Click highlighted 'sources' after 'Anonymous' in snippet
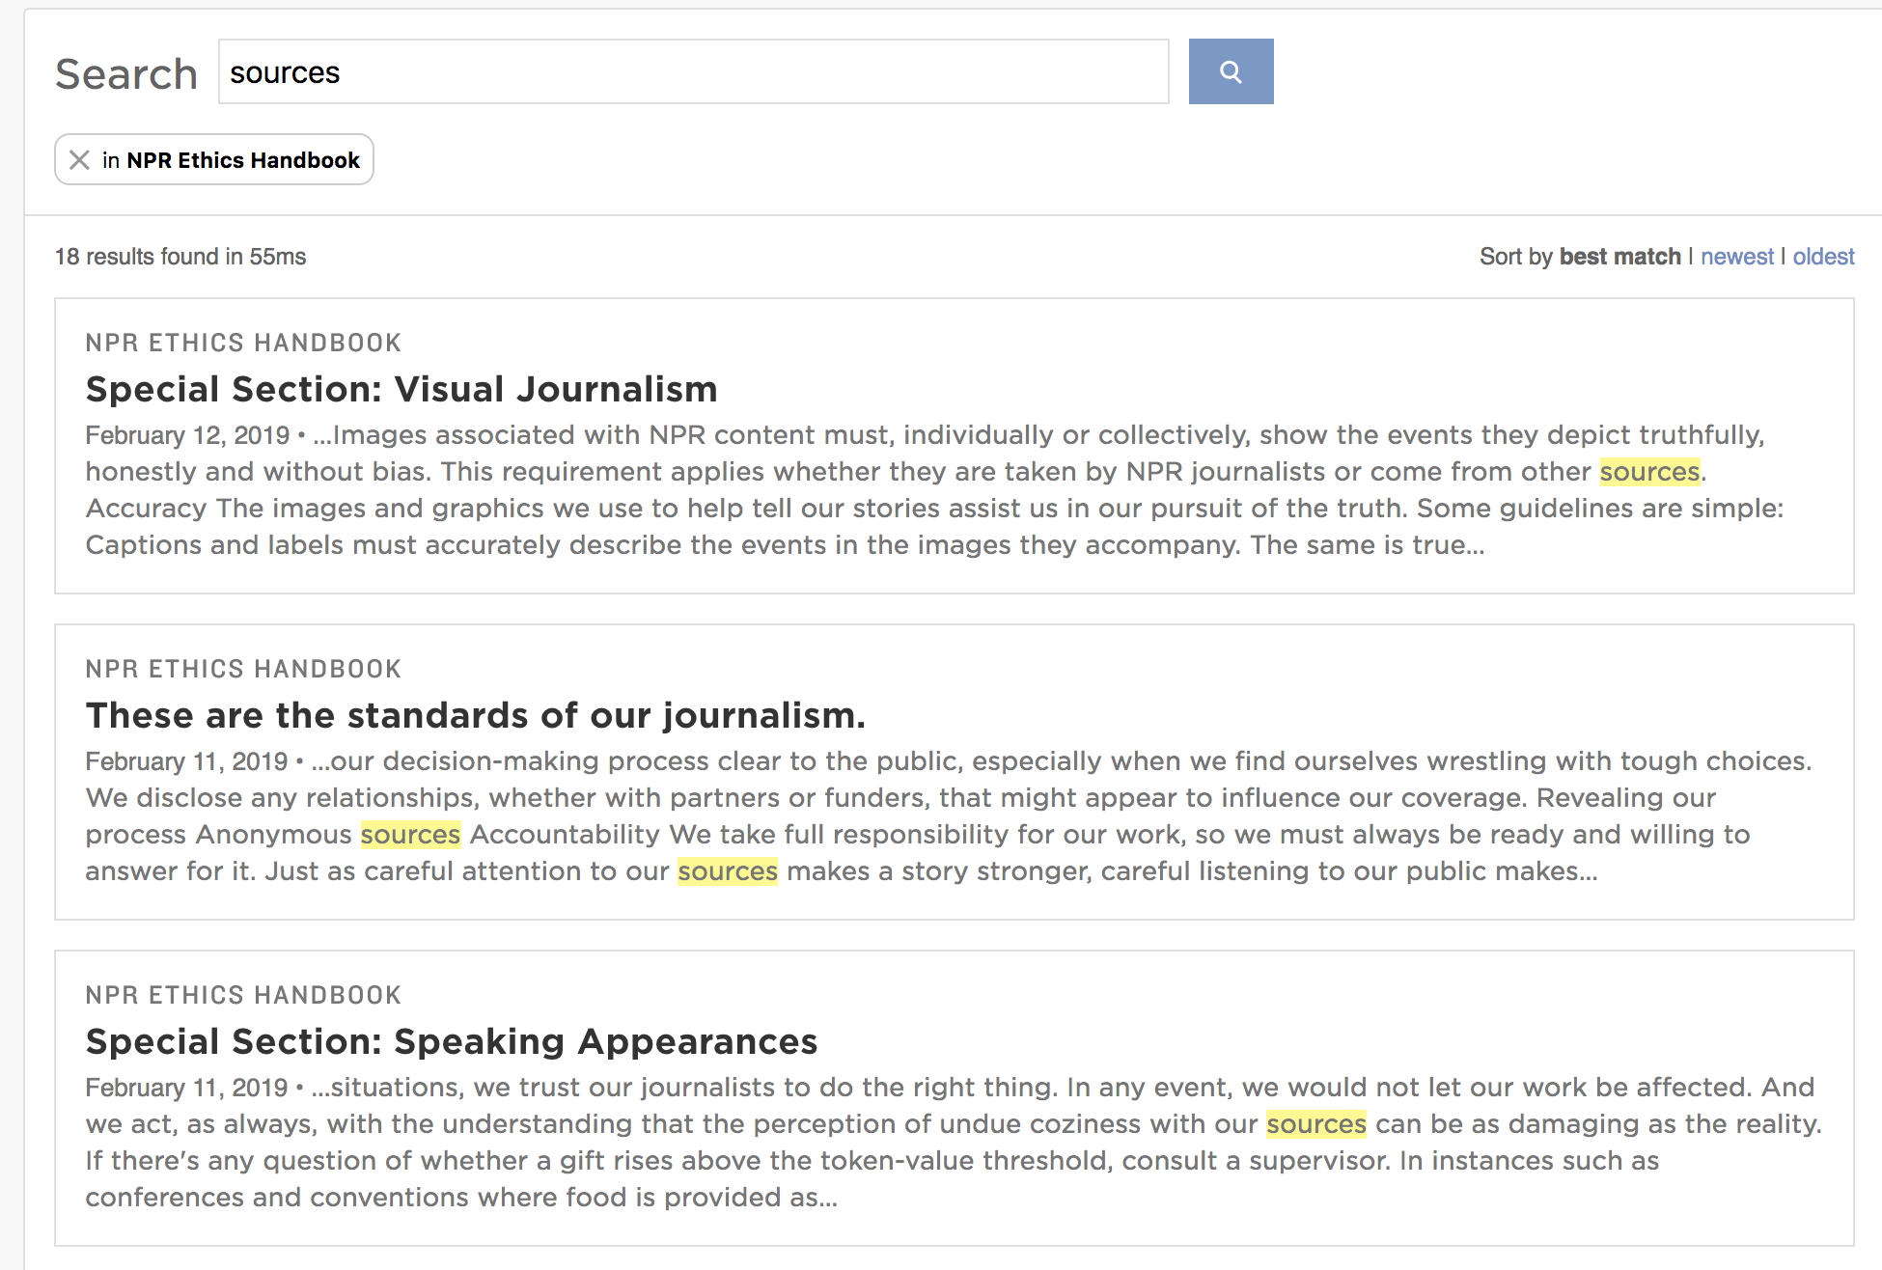The image size is (1882, 1270). 410,835
